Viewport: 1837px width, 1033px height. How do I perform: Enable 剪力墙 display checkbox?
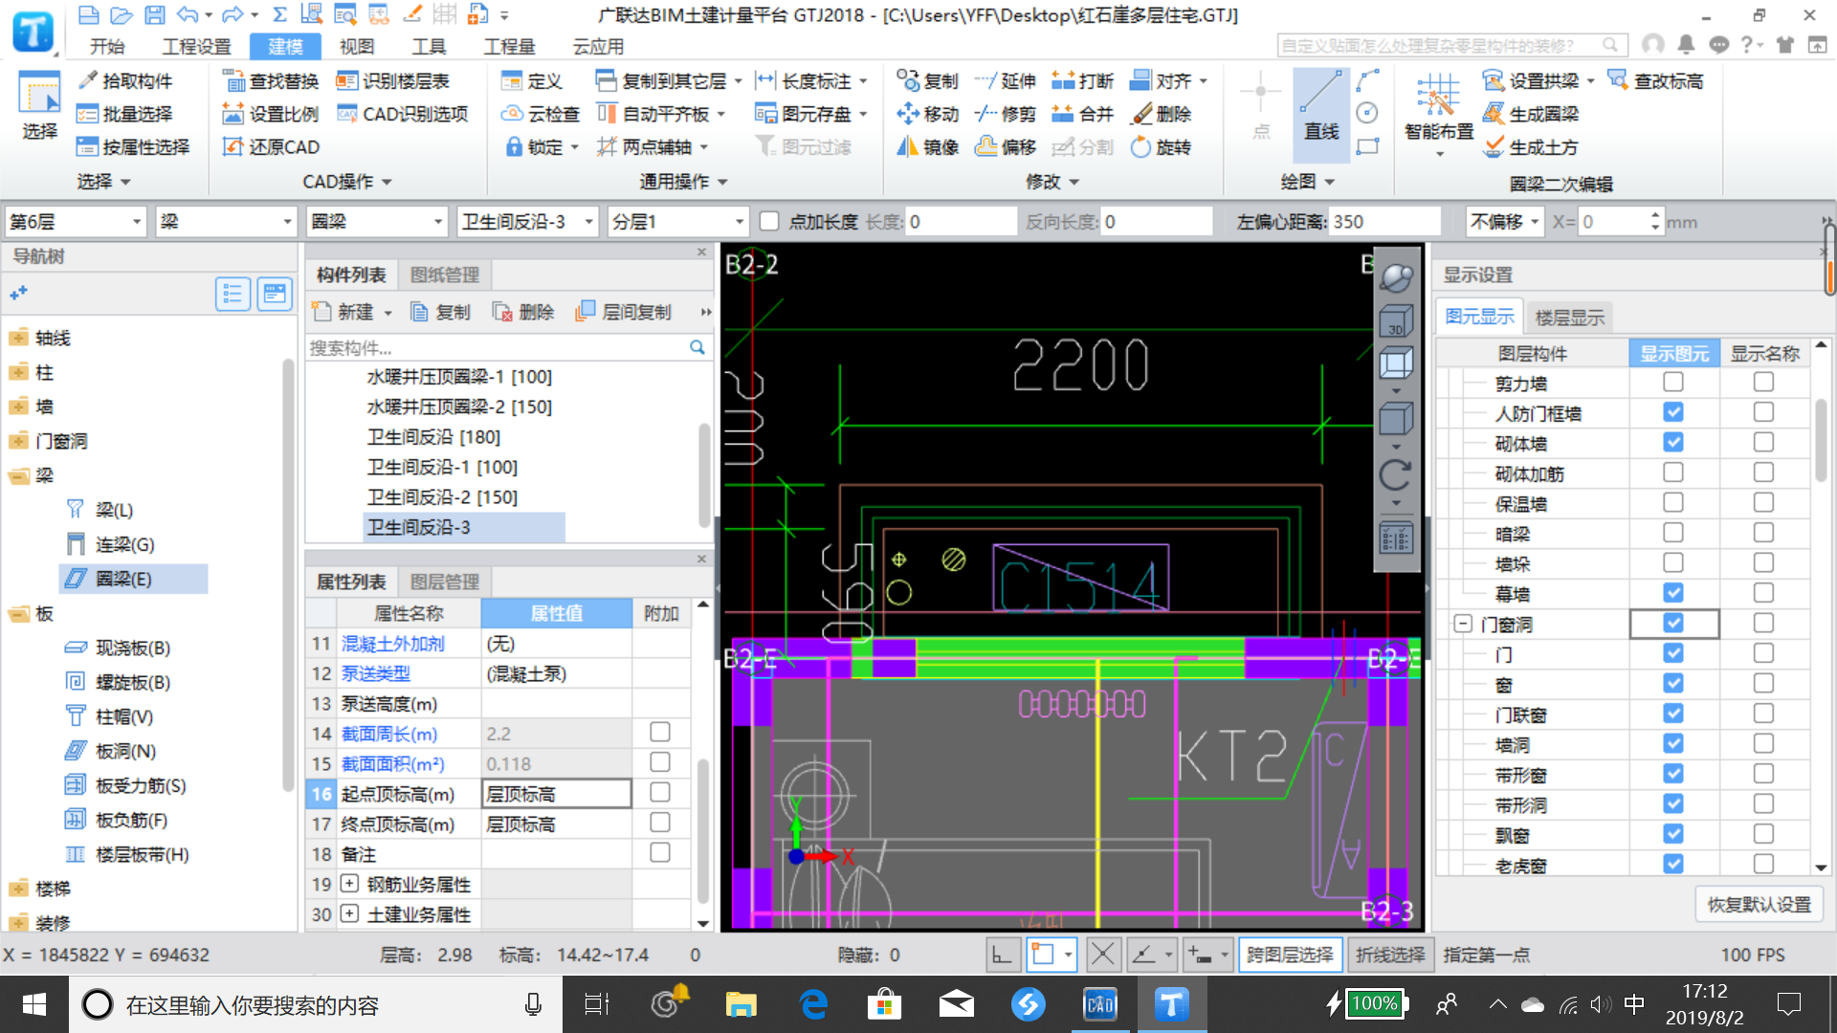point(1672,382)
